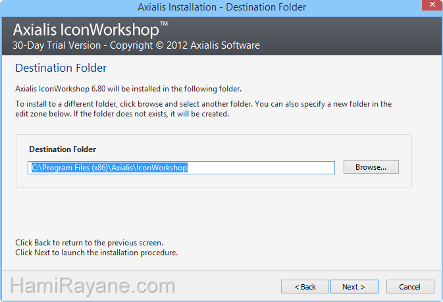The height and width of the screenshot is (302, 443).
Task: Click "Click Back to return to the previous screen."
Action: tap(90, 243)
